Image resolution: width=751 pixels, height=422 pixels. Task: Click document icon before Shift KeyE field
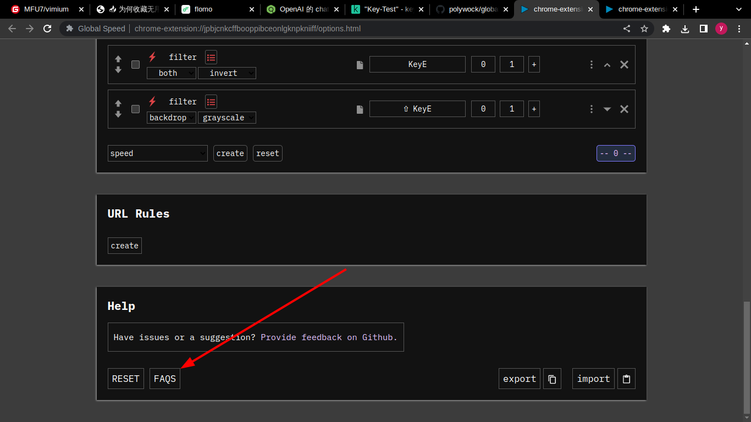pyautogui.click(x=360, y=109)
